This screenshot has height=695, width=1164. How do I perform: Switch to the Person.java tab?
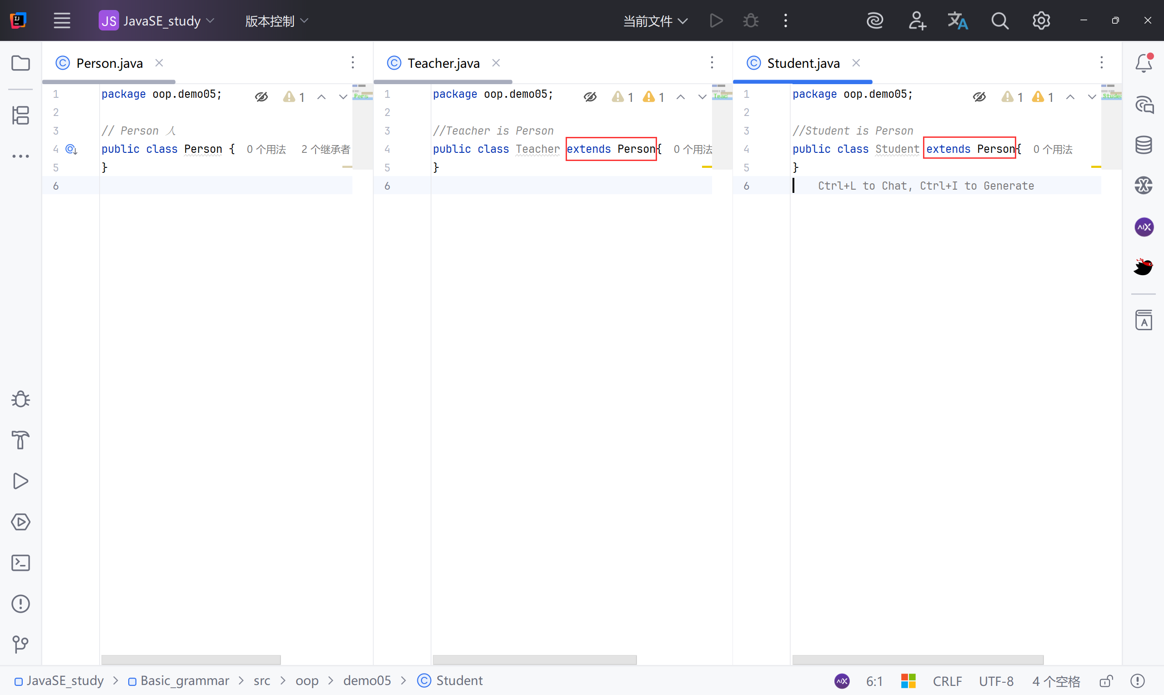(109, 63)
